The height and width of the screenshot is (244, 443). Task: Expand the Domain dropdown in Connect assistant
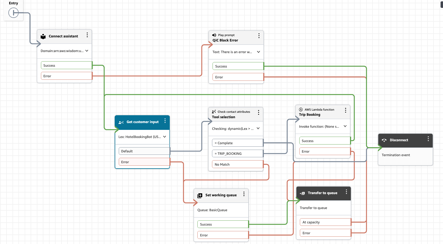pos(87,51)
